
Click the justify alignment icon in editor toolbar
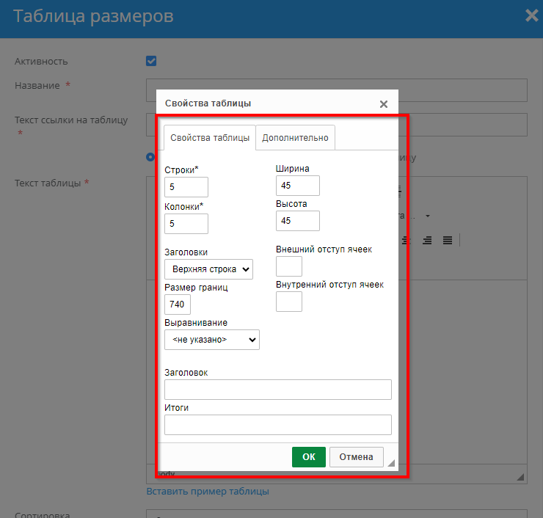tap(447, 240)
